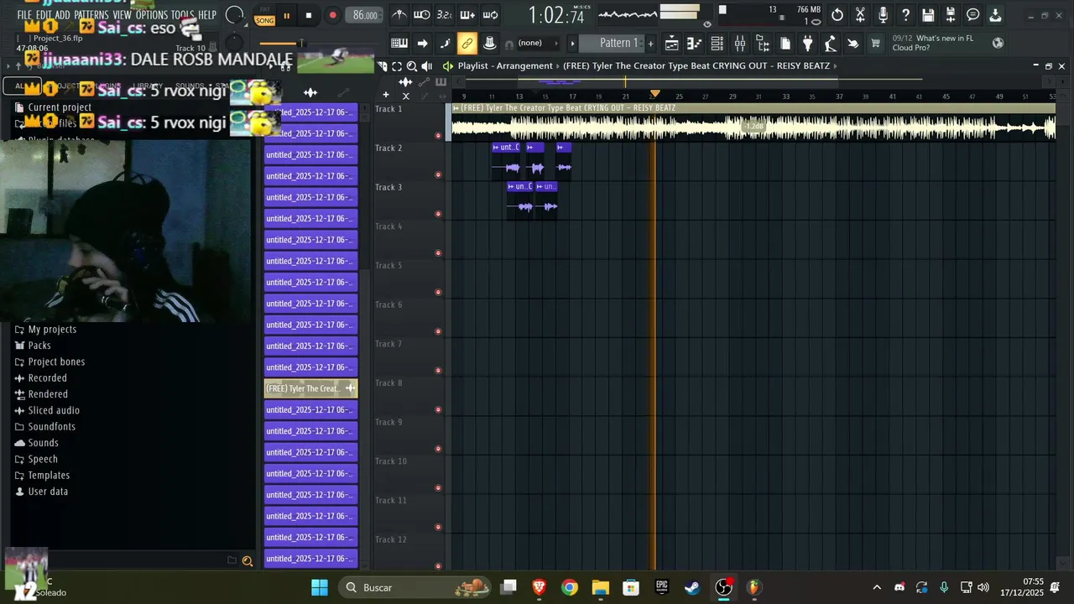The image size is (1074, 604).
Task: Open the globe news online icon
Action: tap(998, 43)
